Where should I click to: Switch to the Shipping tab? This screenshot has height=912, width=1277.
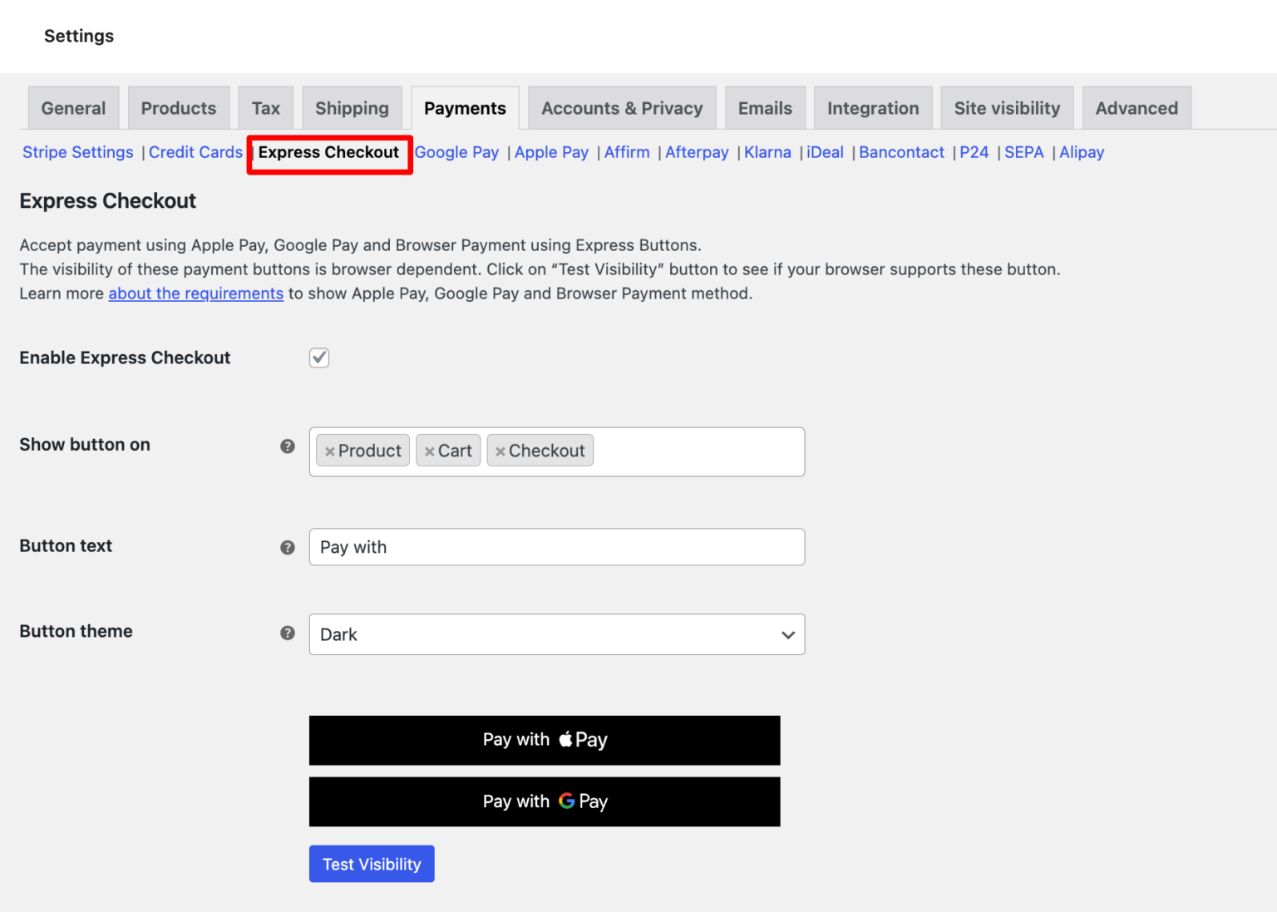point(352,107)
